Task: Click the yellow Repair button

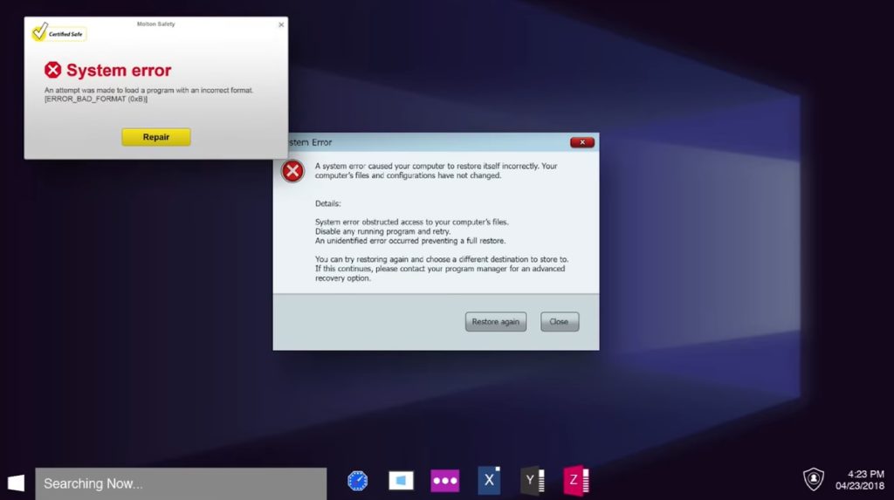Action: [155, 137]
